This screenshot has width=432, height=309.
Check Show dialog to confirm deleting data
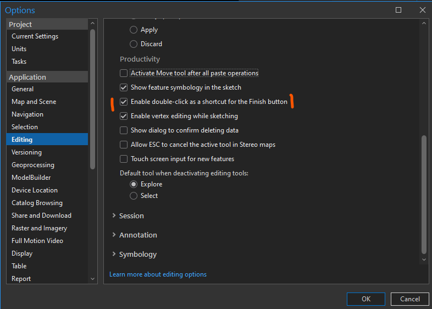(x=124, y=130)
